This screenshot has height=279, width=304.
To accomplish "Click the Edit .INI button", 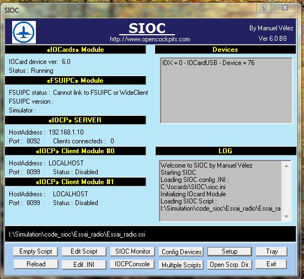I will (84, 265).
